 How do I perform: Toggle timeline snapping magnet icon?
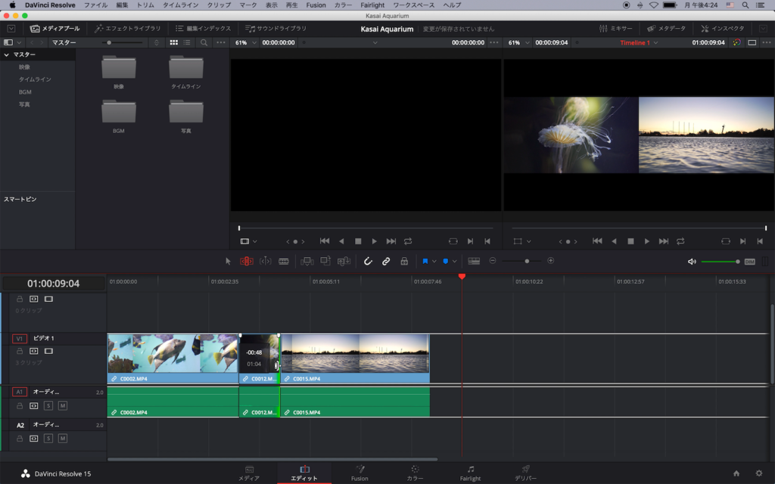click(x=368, y=261)
